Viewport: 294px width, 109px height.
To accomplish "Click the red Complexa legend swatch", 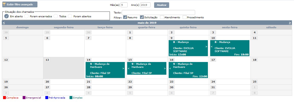I will (4, 98).
